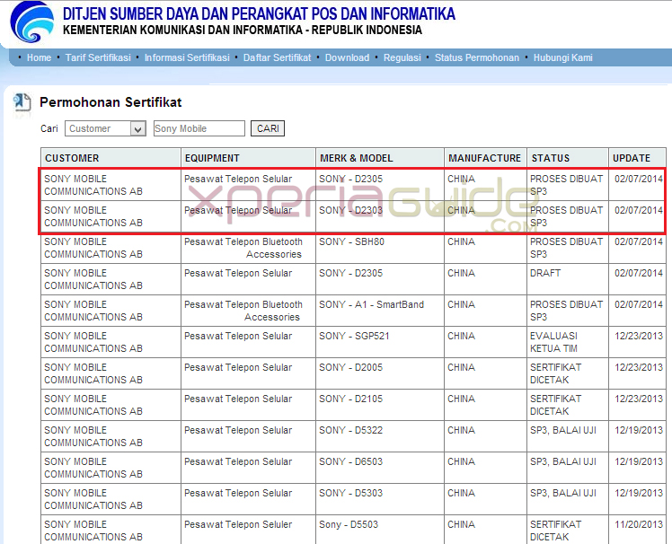
Task: Click Ditjen Sumber Daya site title
Action: click(x=259, y=14)
